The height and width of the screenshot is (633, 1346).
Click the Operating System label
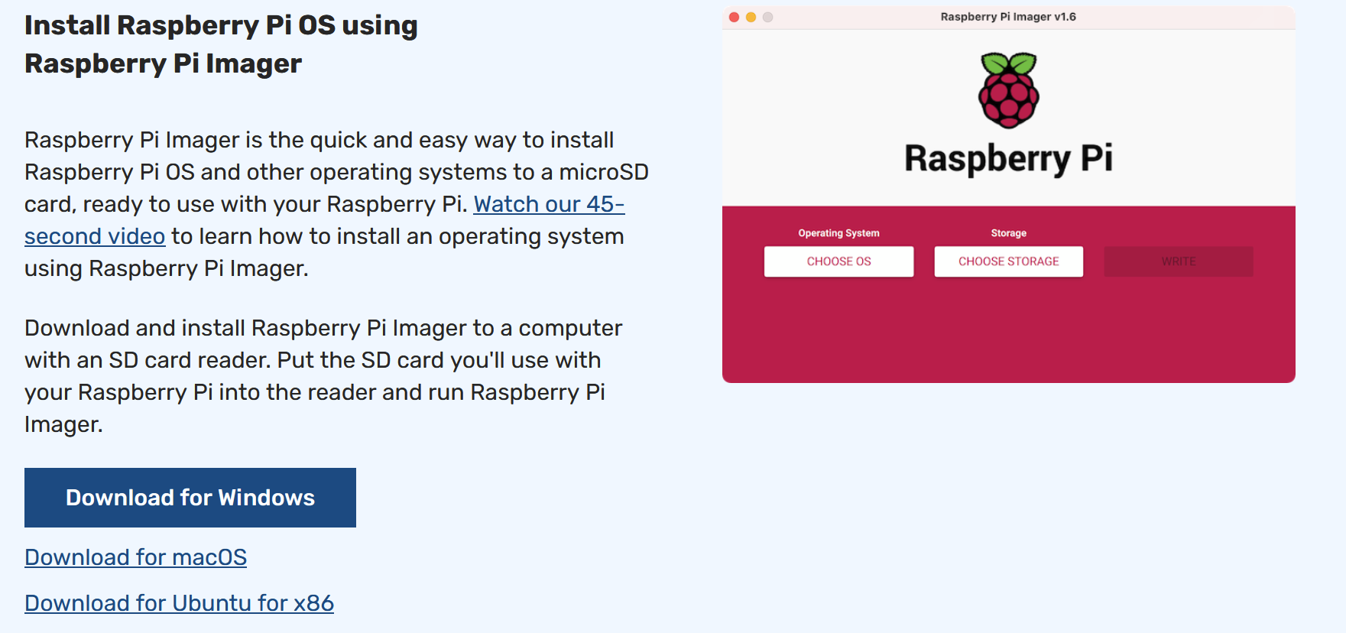pyautogui.click(x=838, y=233)
